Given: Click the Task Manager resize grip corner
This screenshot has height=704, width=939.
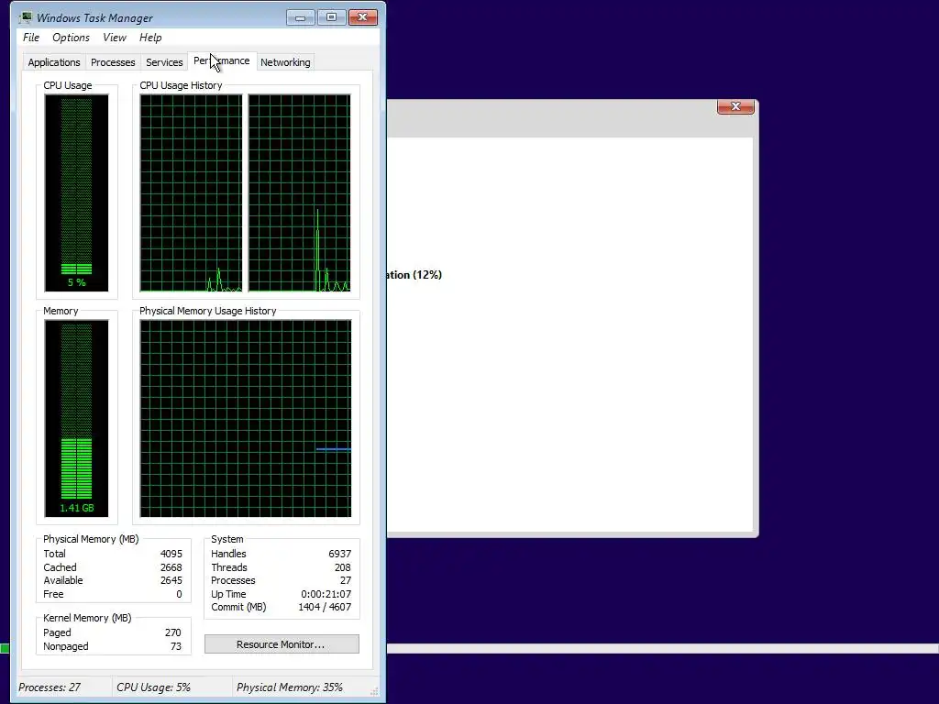Looking at the screenshot, I should click(x=375, y=691).
